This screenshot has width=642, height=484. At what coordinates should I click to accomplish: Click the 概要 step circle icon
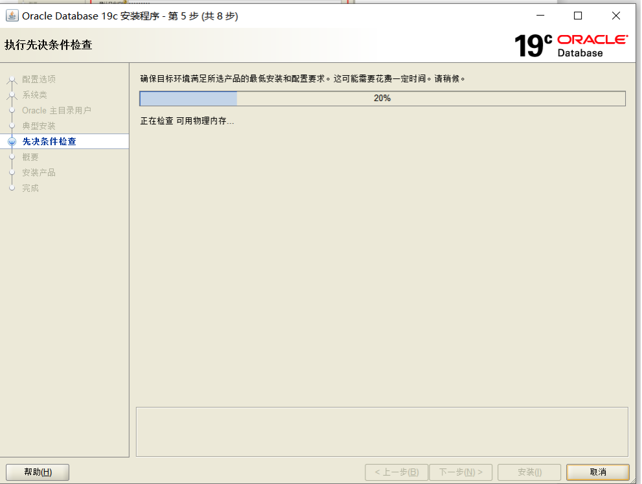pos(12,157)
